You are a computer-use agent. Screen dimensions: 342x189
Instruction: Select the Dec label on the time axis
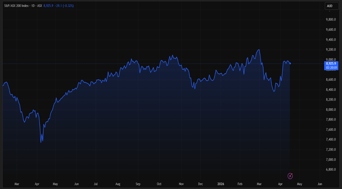(200, 184)
